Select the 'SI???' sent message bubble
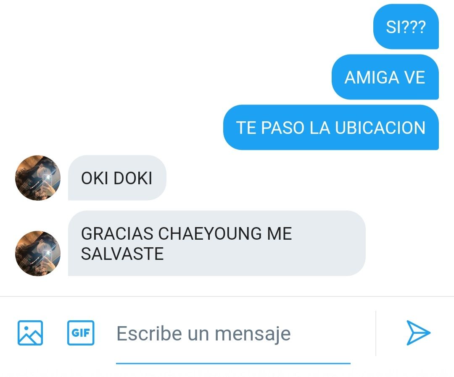 click(x=406, y=26)
